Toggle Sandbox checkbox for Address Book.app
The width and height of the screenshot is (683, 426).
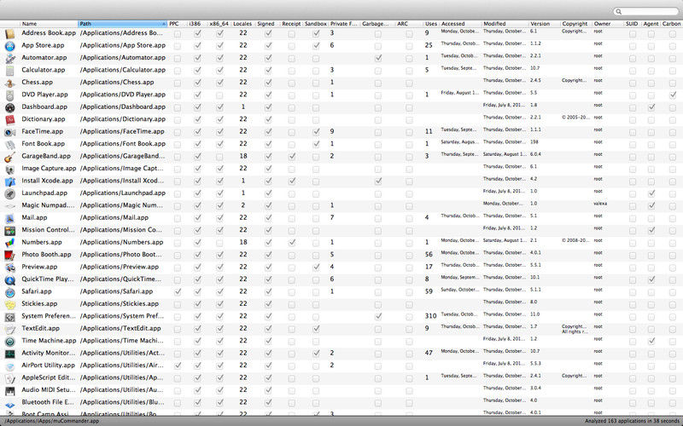(x=316, y=33)
